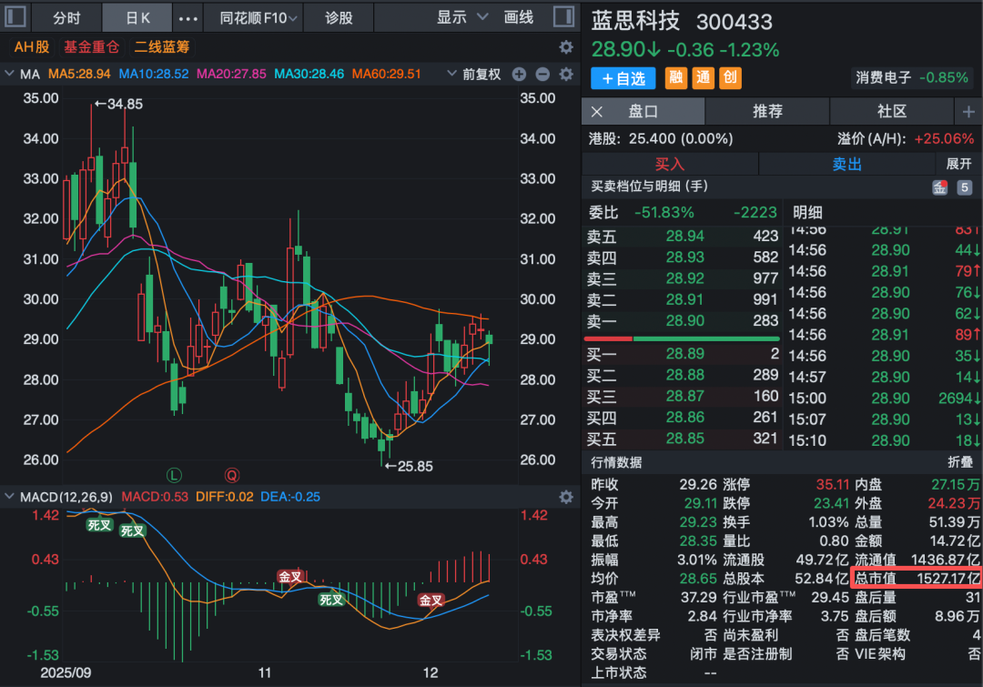The height and width of the screenshot is (687, 983).
Task: Toggle the AH股 tag
Action: pos(32,47)
